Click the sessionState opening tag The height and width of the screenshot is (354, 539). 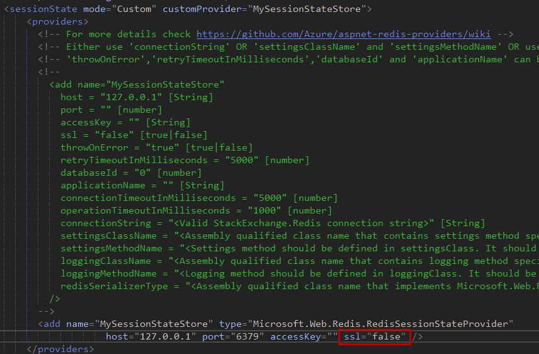(41, 9)
